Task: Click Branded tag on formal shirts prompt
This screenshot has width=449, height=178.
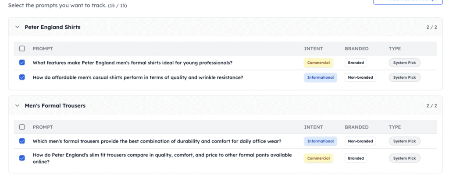Action: [356, 63]
